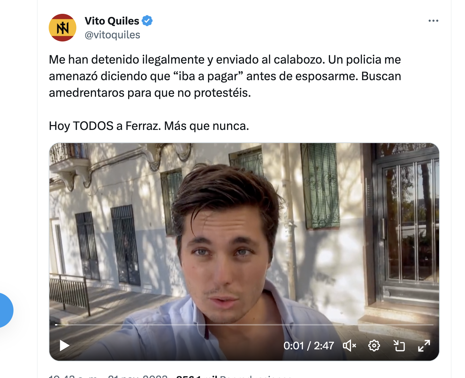
Task: Open the tweet's three-dot more menu
Action: tap(433, 21)
